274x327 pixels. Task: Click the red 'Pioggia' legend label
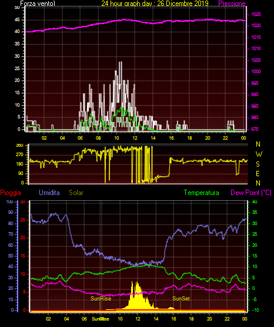pos(11,193)
